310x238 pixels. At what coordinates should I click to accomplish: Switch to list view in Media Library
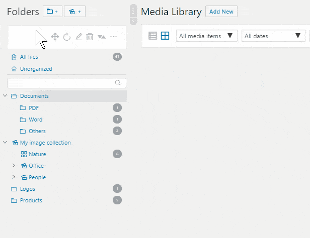click(153, 36)
